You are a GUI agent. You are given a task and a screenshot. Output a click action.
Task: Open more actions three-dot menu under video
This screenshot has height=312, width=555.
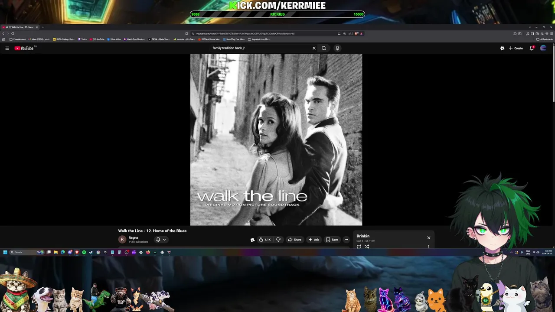(x=346, y=240)
